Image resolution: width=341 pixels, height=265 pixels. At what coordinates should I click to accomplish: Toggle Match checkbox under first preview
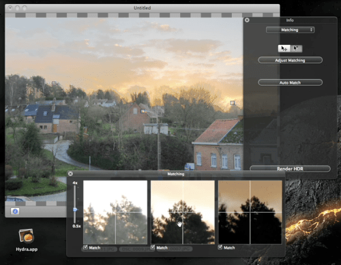[85, 247]
